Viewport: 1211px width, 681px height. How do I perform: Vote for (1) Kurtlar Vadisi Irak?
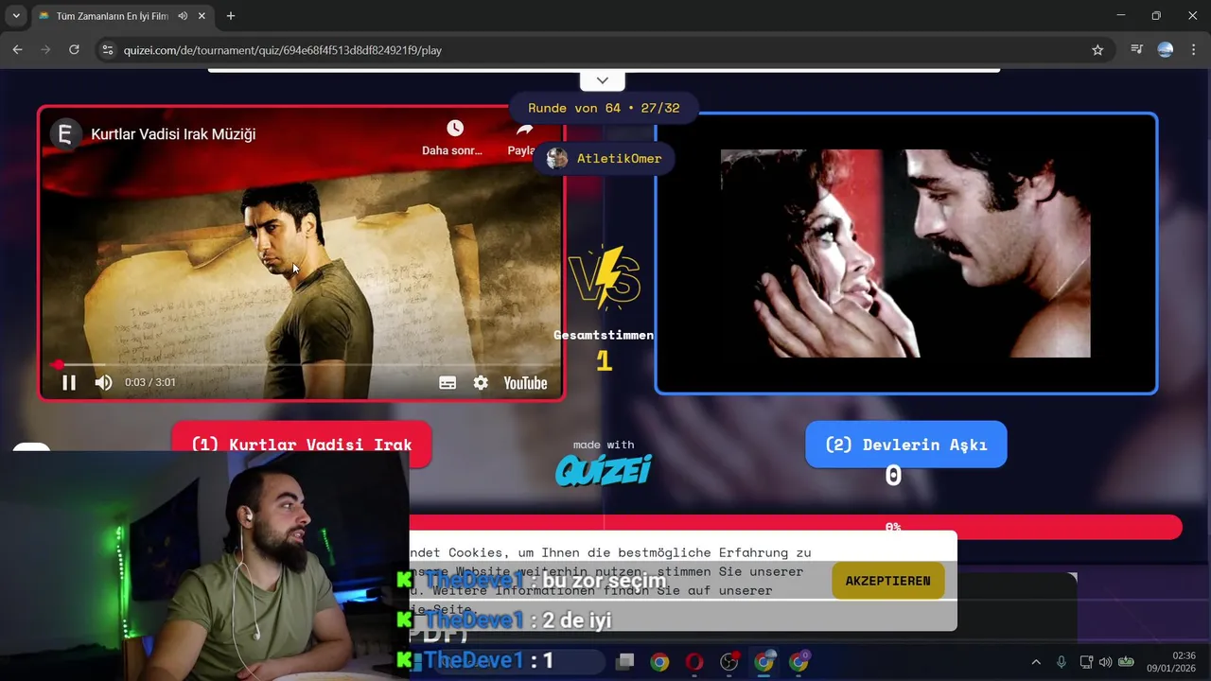click(301, 445)
